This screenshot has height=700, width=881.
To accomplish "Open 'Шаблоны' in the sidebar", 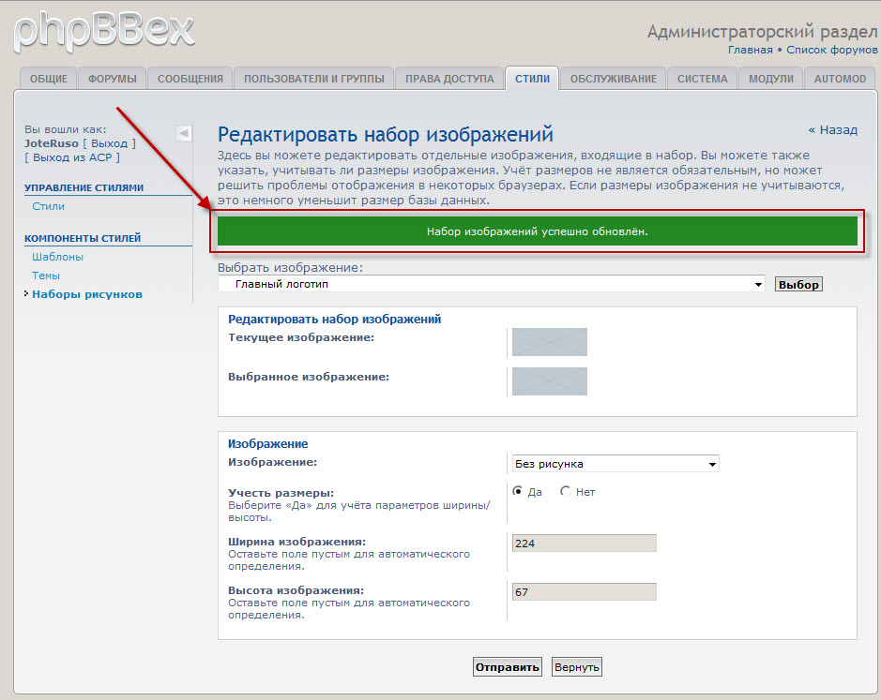I will tap(57, 256).
